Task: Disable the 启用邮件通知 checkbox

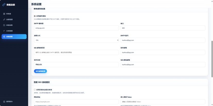Action: [35, 16]
